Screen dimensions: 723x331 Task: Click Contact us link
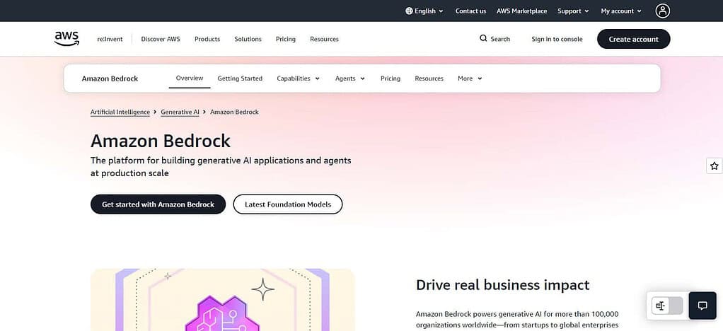coord(470,11)
